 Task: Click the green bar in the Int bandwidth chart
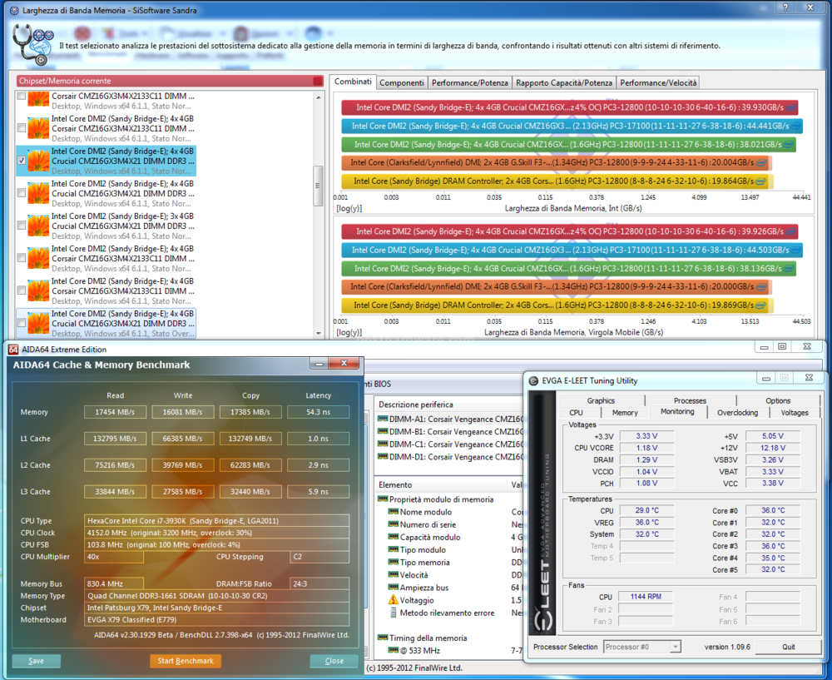568,144
